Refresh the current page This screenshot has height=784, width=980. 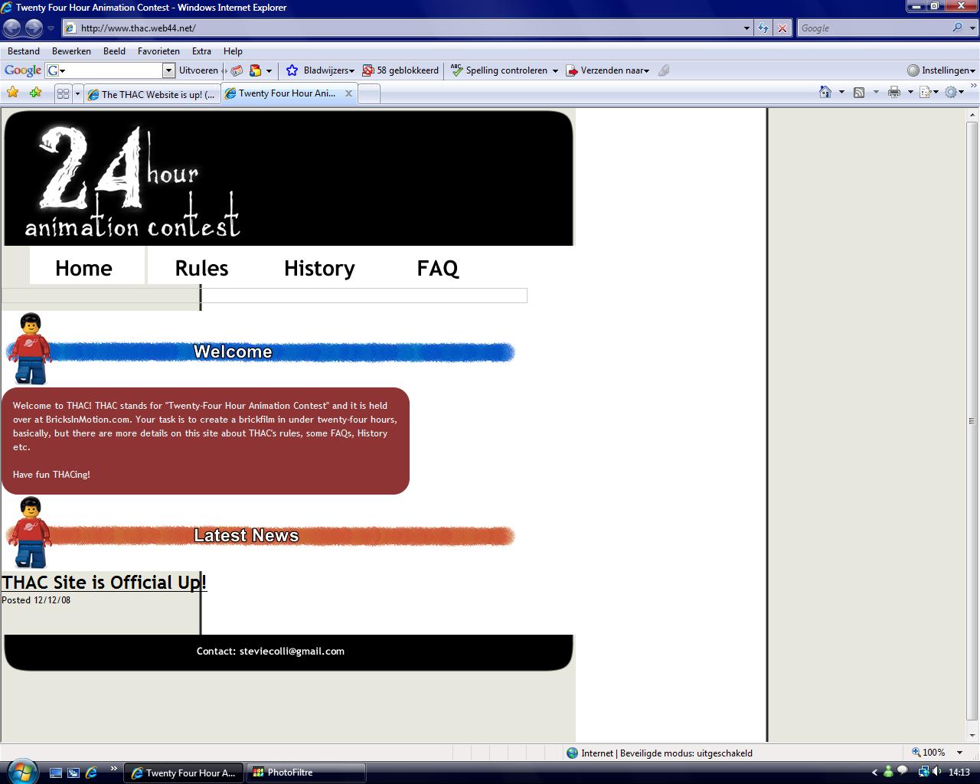click(763, 28)
